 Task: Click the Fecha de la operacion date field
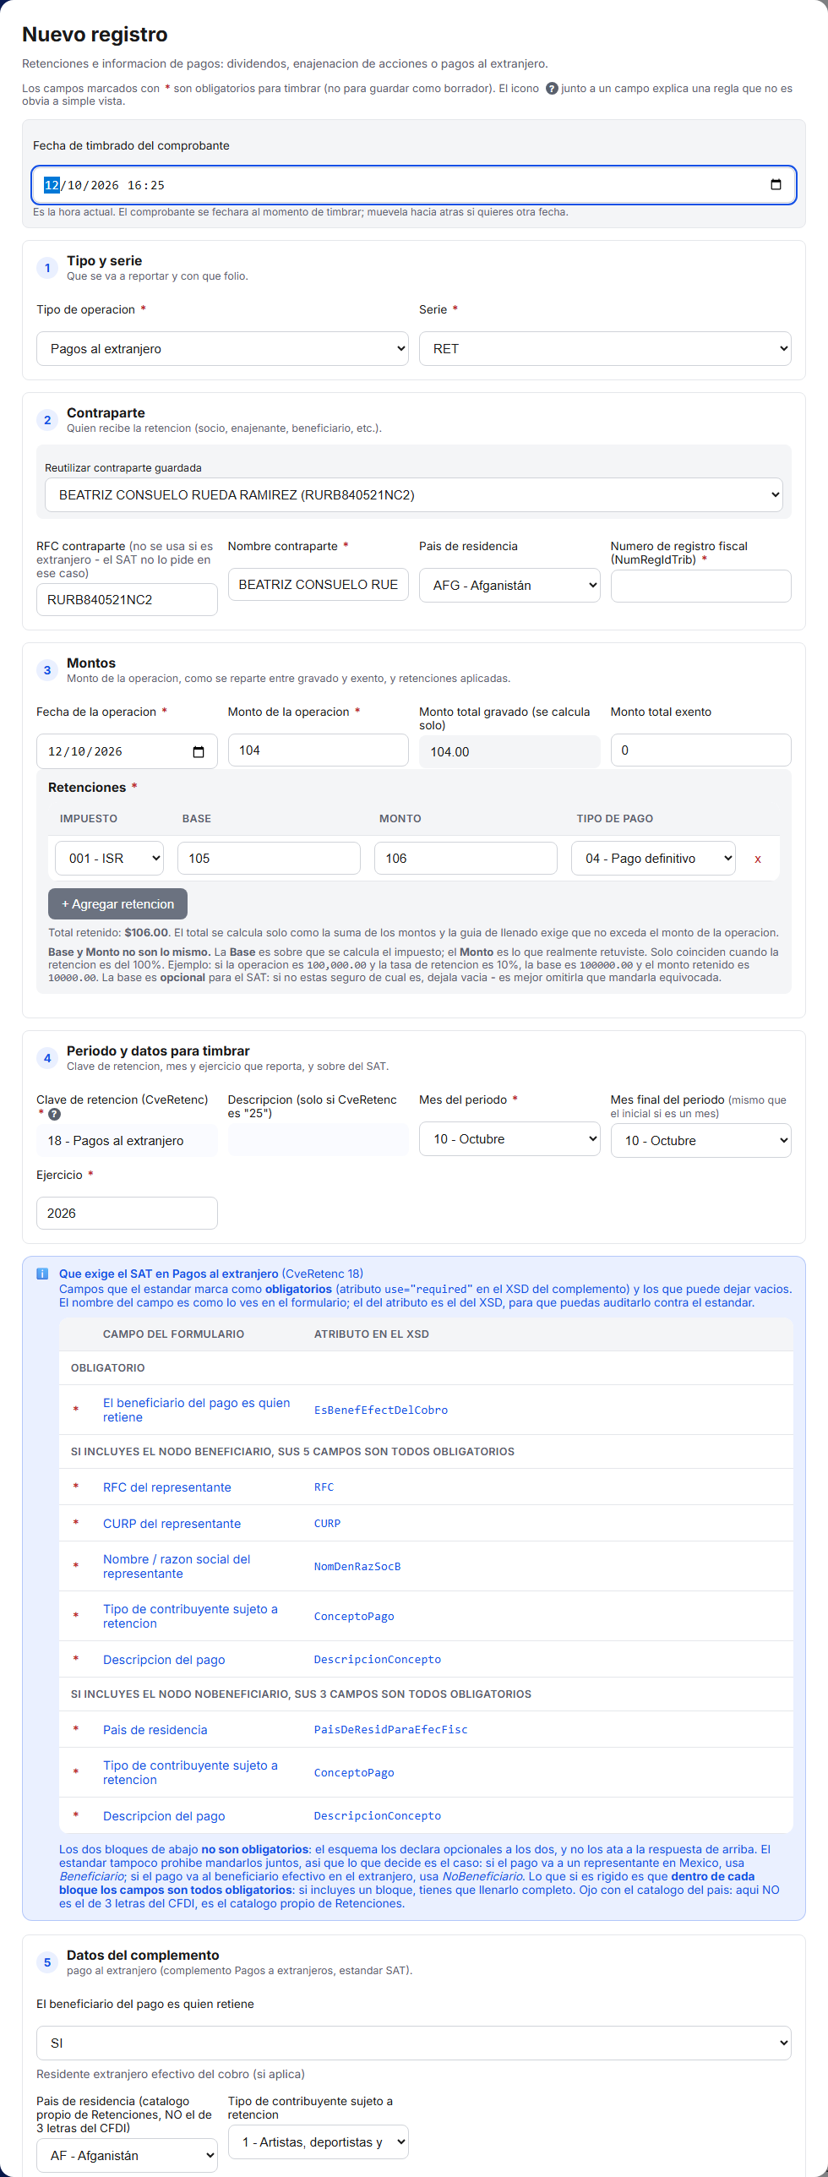(x=127, y=751)
